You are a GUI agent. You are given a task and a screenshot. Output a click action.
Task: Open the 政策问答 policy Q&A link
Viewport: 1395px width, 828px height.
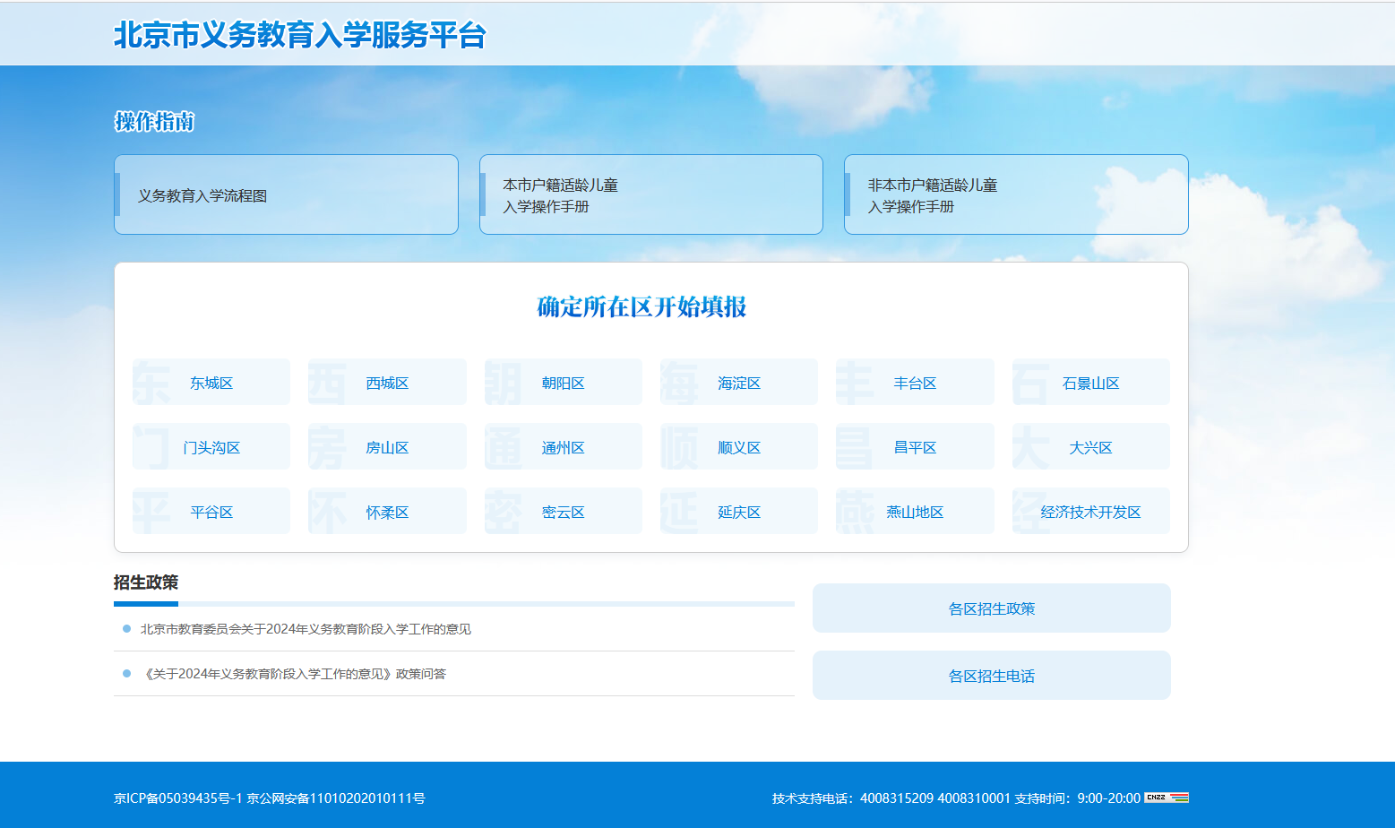click(295, 674)
